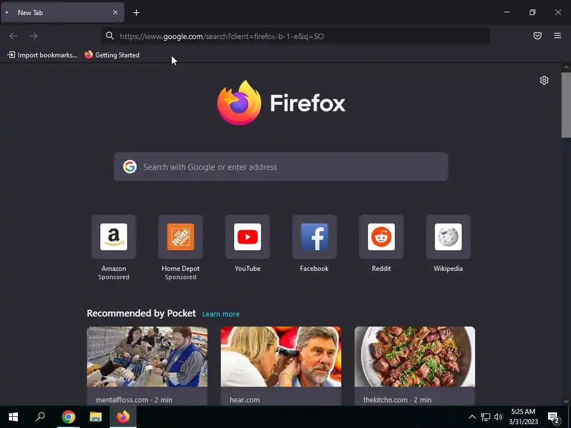Open Windows taskbar search
571x428 pixels.
point(40,417)
